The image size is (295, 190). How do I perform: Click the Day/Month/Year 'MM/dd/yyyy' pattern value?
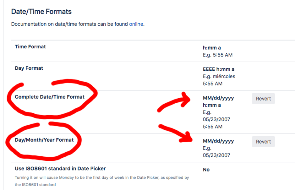(x=218, y=141)
